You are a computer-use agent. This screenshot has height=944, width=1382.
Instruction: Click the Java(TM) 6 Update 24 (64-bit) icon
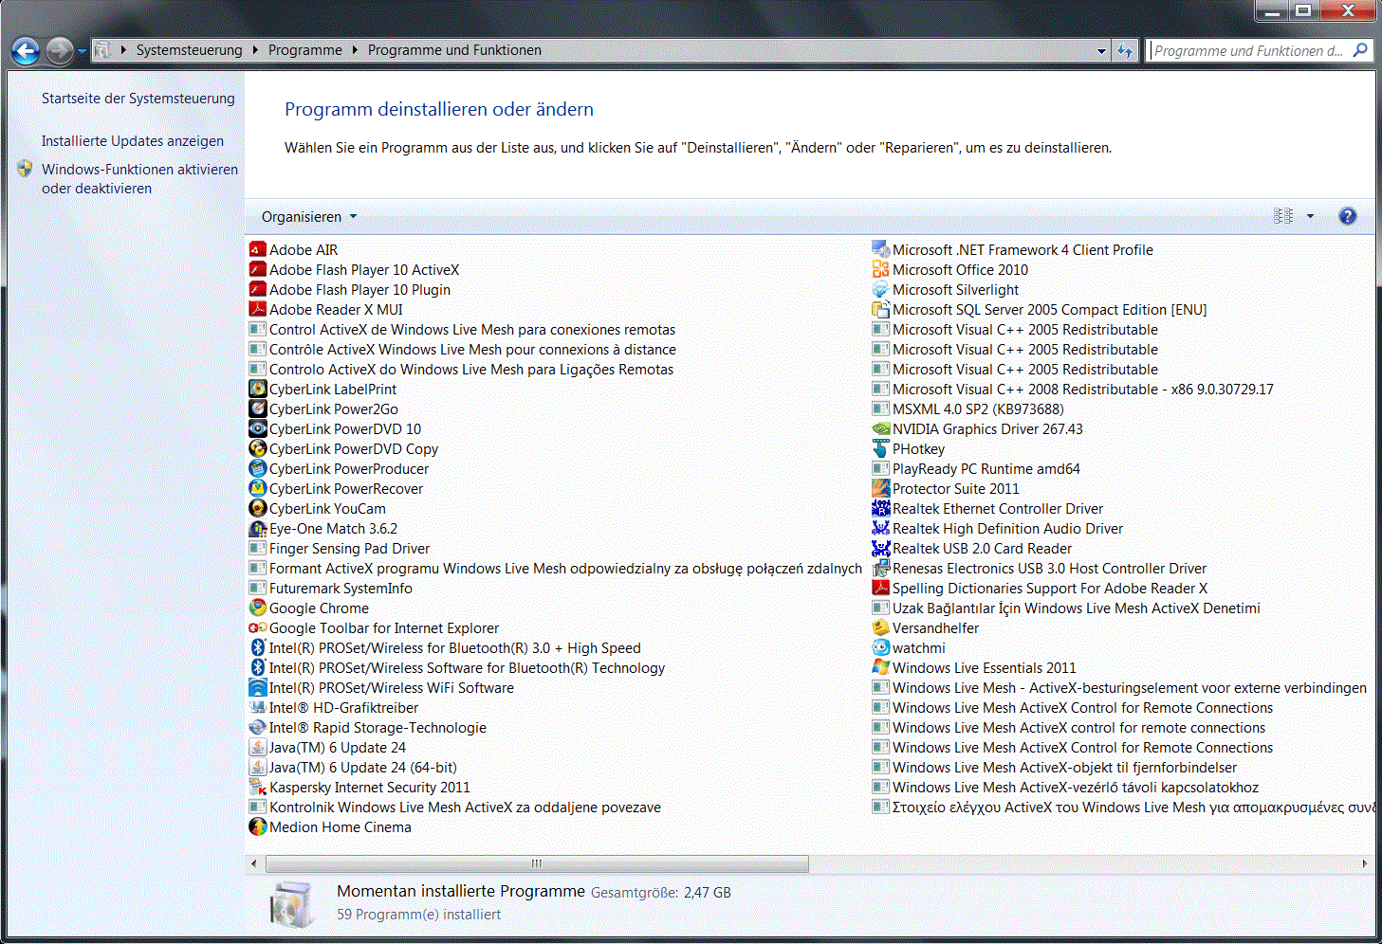click(x=257, y=767)
